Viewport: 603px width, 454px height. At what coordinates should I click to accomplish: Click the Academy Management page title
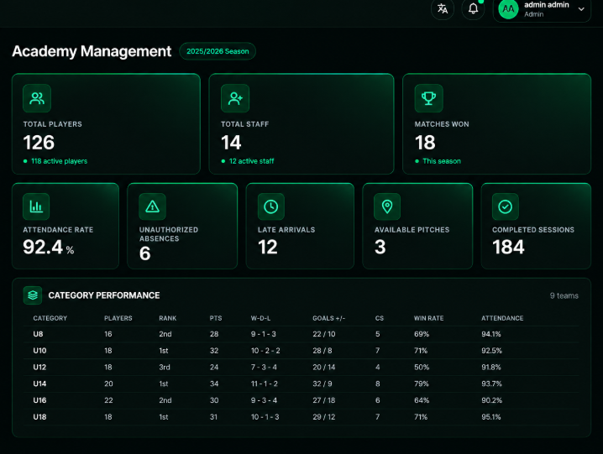click(x=92, y=51)
